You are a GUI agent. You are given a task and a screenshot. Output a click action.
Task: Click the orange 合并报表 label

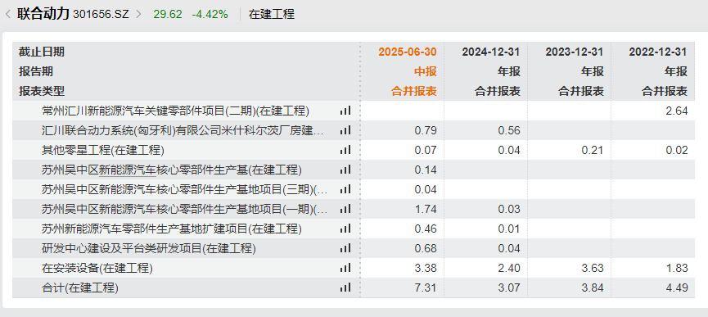414,91
